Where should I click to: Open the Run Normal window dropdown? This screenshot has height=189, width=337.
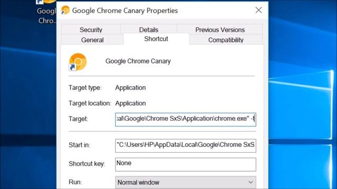186,182
